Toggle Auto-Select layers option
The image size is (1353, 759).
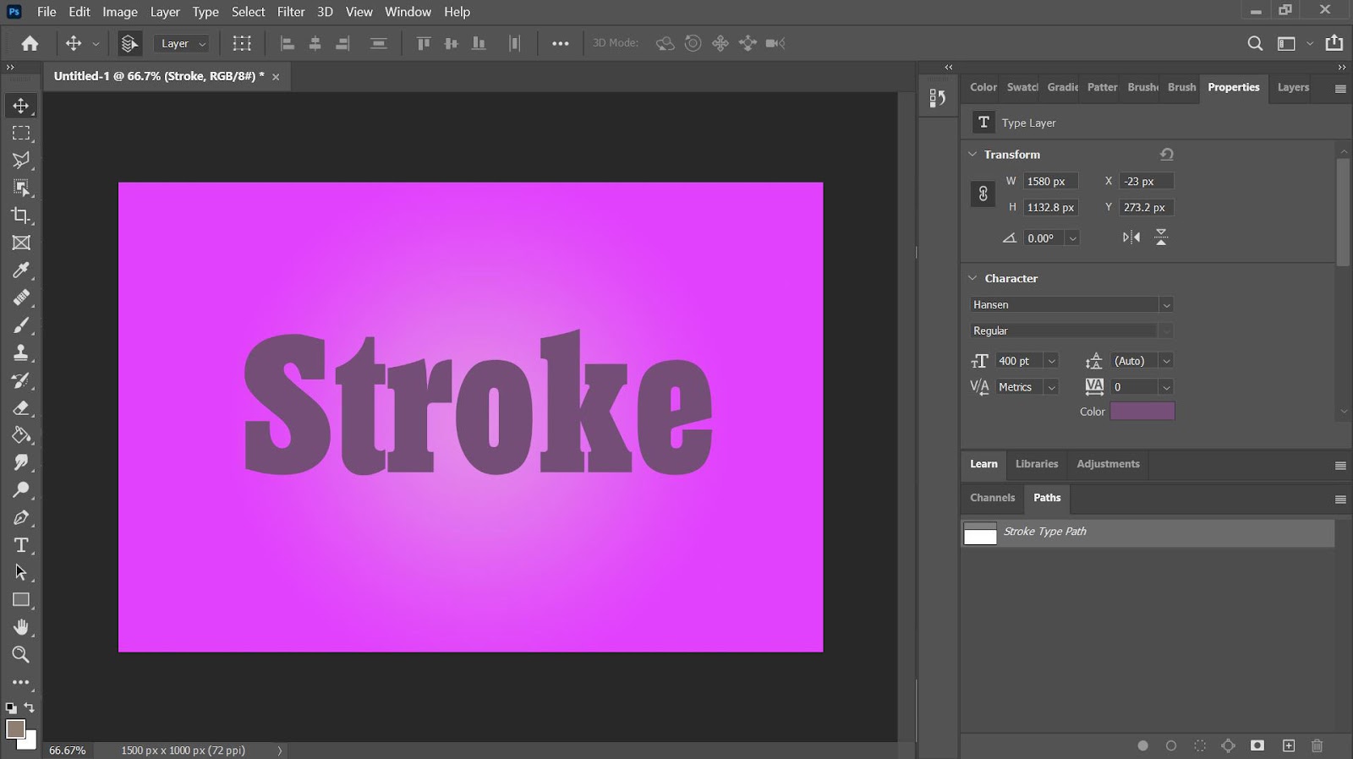(x=129, y=43)
